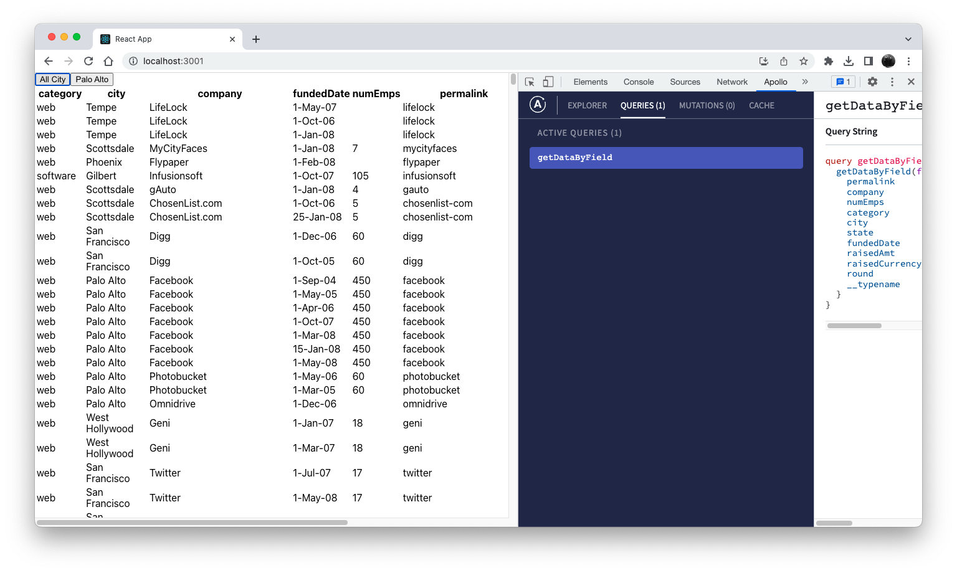957x573 pixels.
Task: Toggle the browser side panel icon
Action: (x=868, y=61)
